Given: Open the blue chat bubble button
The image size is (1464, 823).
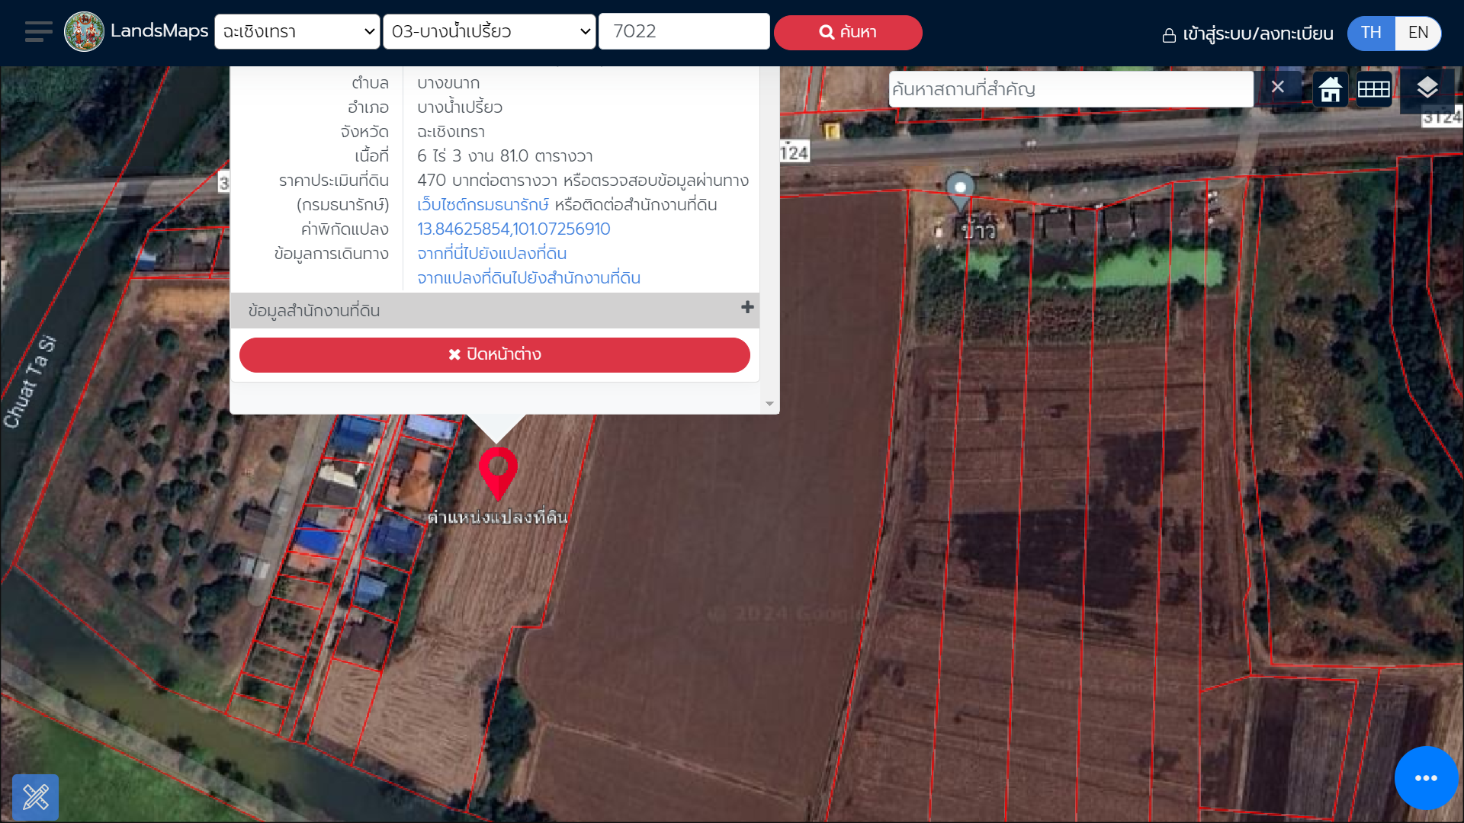Looking at the screenshot, I should coord(1426,778).
